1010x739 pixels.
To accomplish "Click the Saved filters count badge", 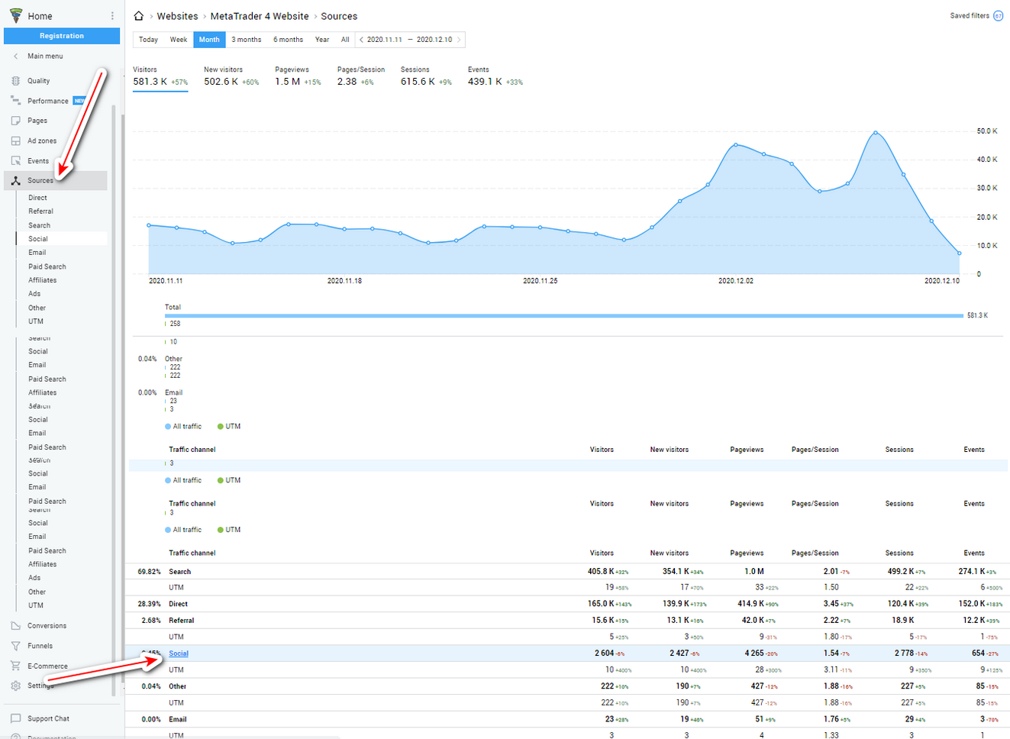I will pos(998,16).
